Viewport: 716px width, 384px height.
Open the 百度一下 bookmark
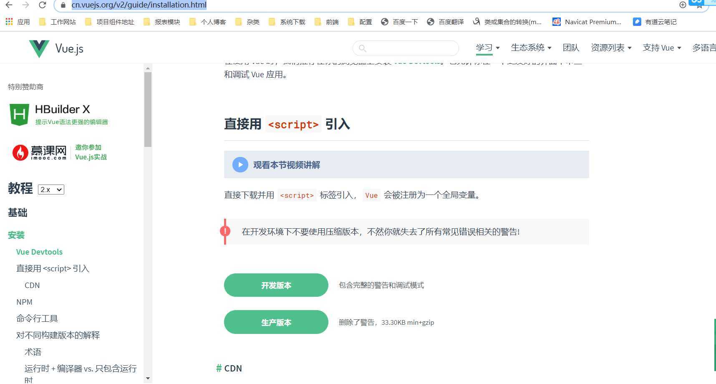coord(399,22)
